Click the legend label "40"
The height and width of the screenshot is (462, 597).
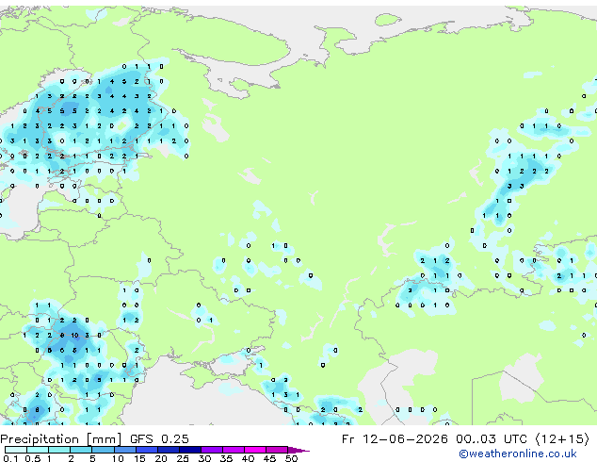(x=248, y=458)
